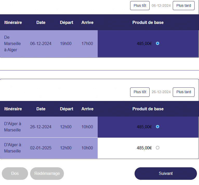Click 'D'Alger à Marseille' cell for 26-12-2024

(12, 127)
